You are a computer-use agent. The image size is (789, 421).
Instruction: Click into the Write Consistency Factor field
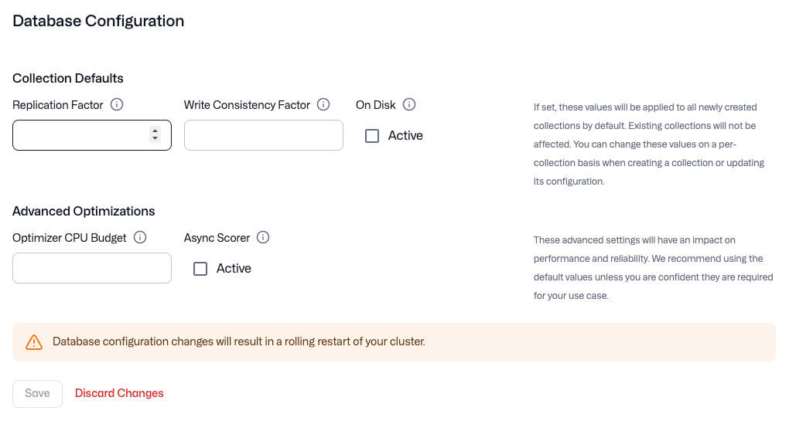(x=263, y=135)
